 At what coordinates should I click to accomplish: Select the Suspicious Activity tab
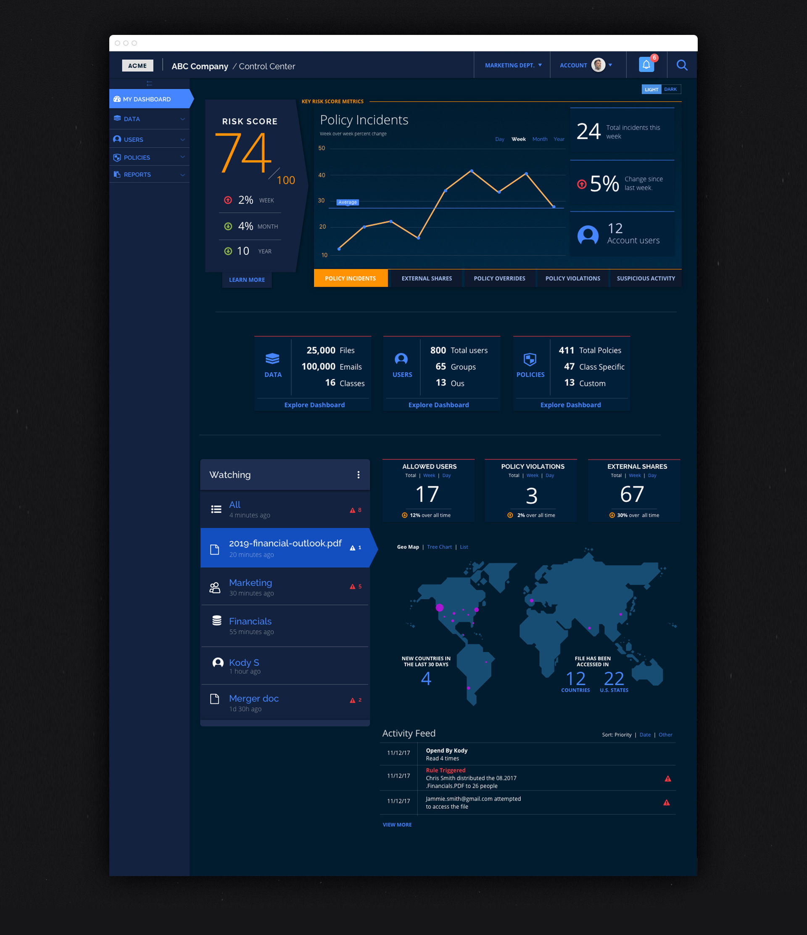pos(646,278)
